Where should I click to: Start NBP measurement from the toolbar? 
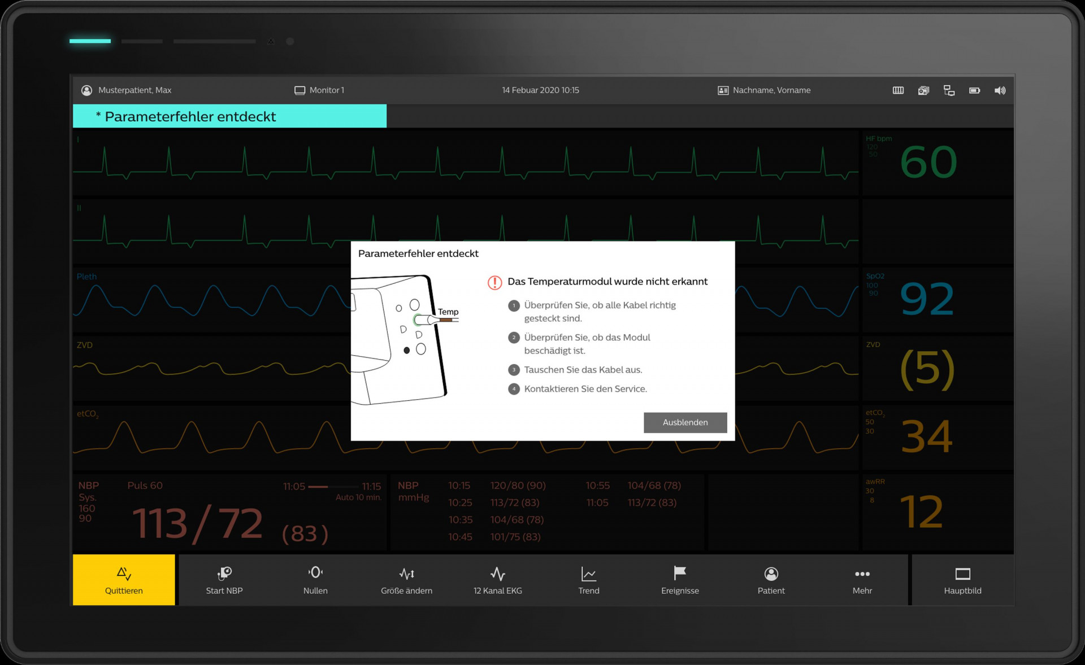[224, 580]
